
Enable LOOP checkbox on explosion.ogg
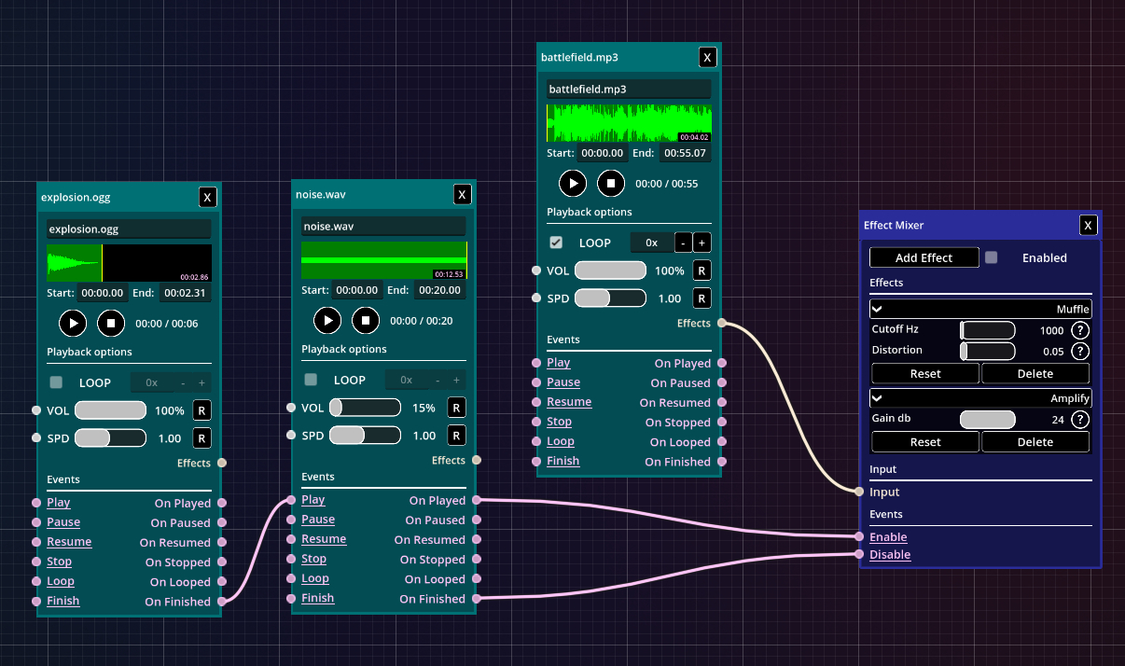pos(57,382)
